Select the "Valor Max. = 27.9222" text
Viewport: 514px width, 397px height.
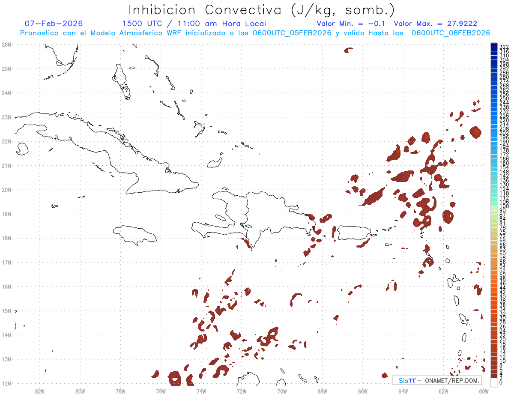[436, 24]
